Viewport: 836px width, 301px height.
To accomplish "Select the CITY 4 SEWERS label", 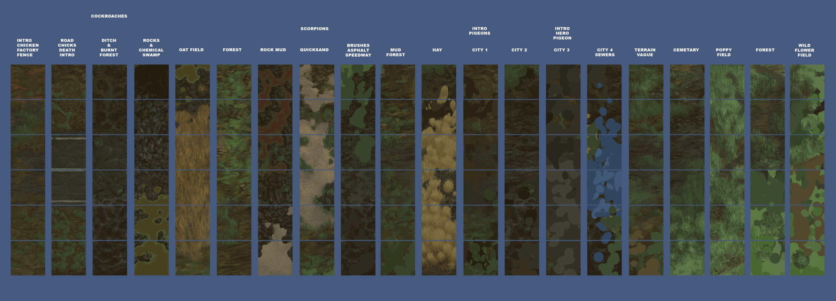I will click(605, 52).
